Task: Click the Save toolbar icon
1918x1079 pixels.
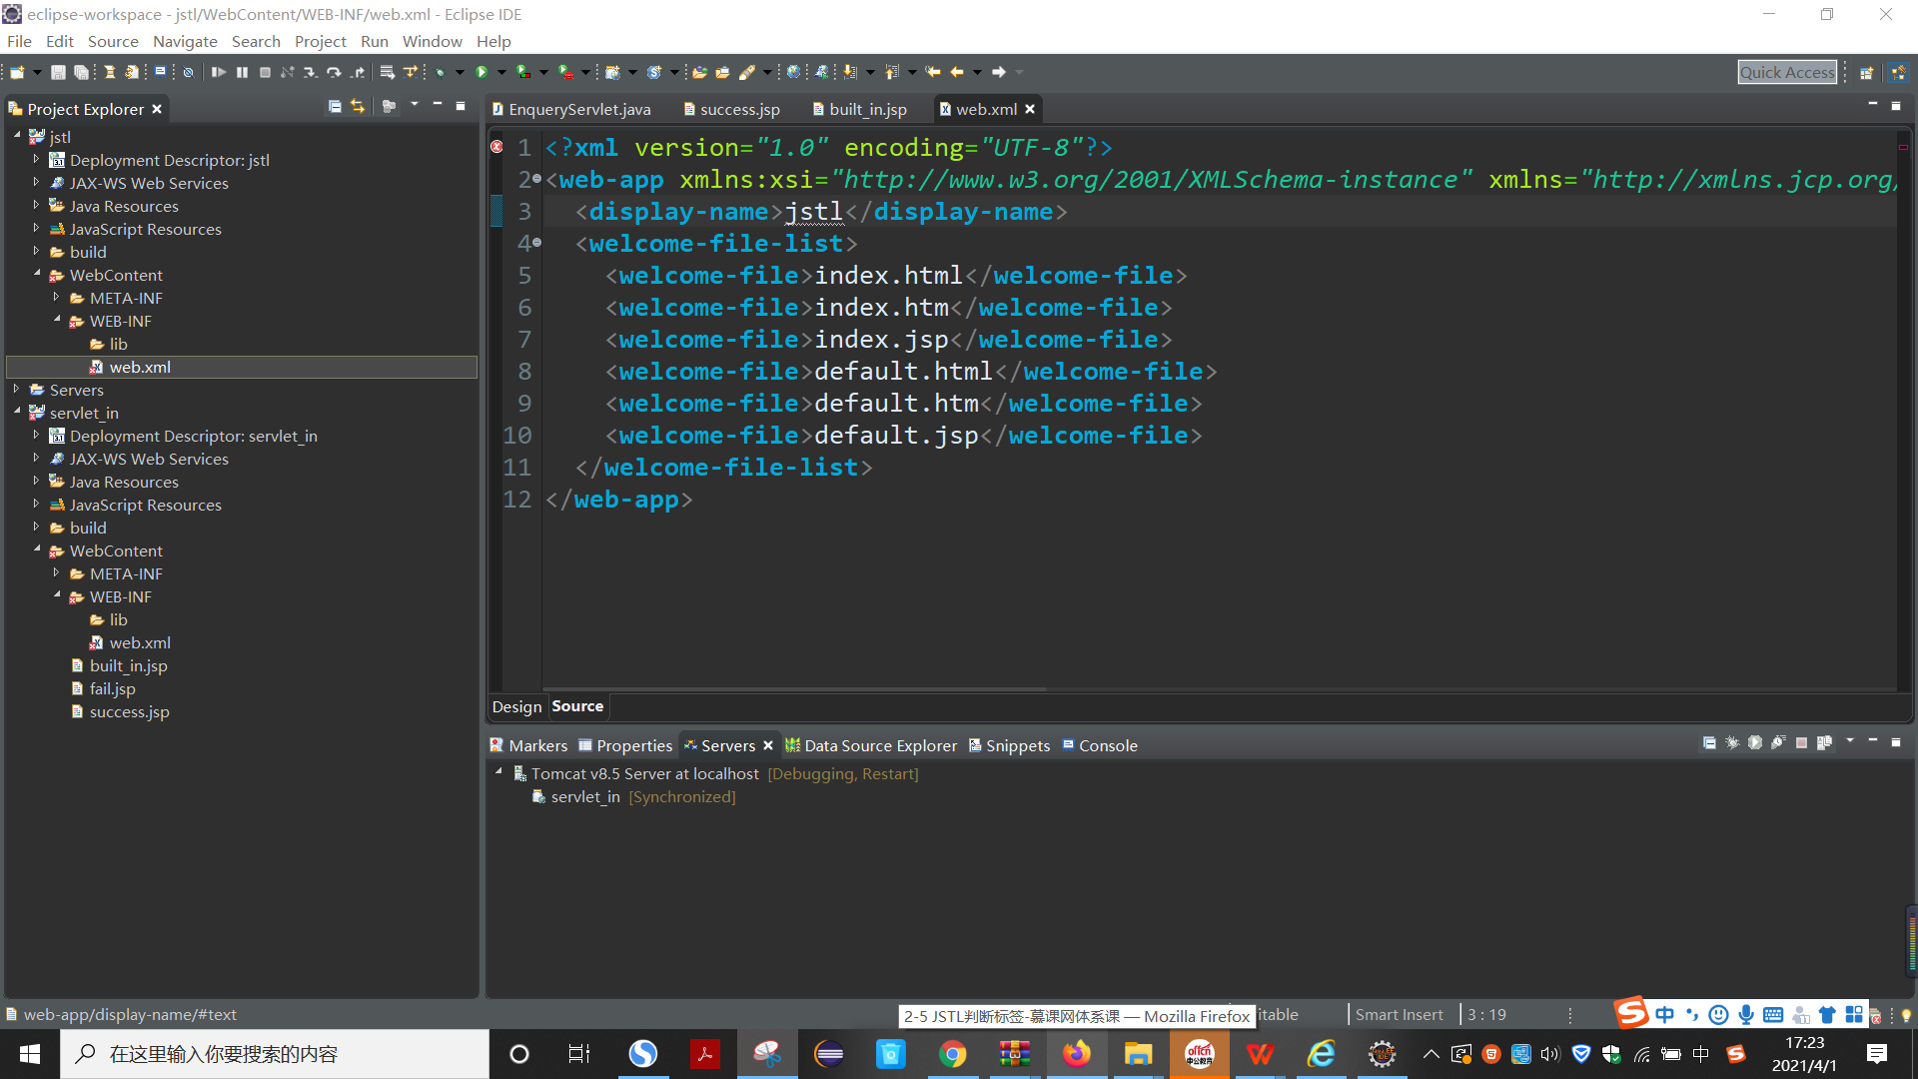Action: point(58,72)
